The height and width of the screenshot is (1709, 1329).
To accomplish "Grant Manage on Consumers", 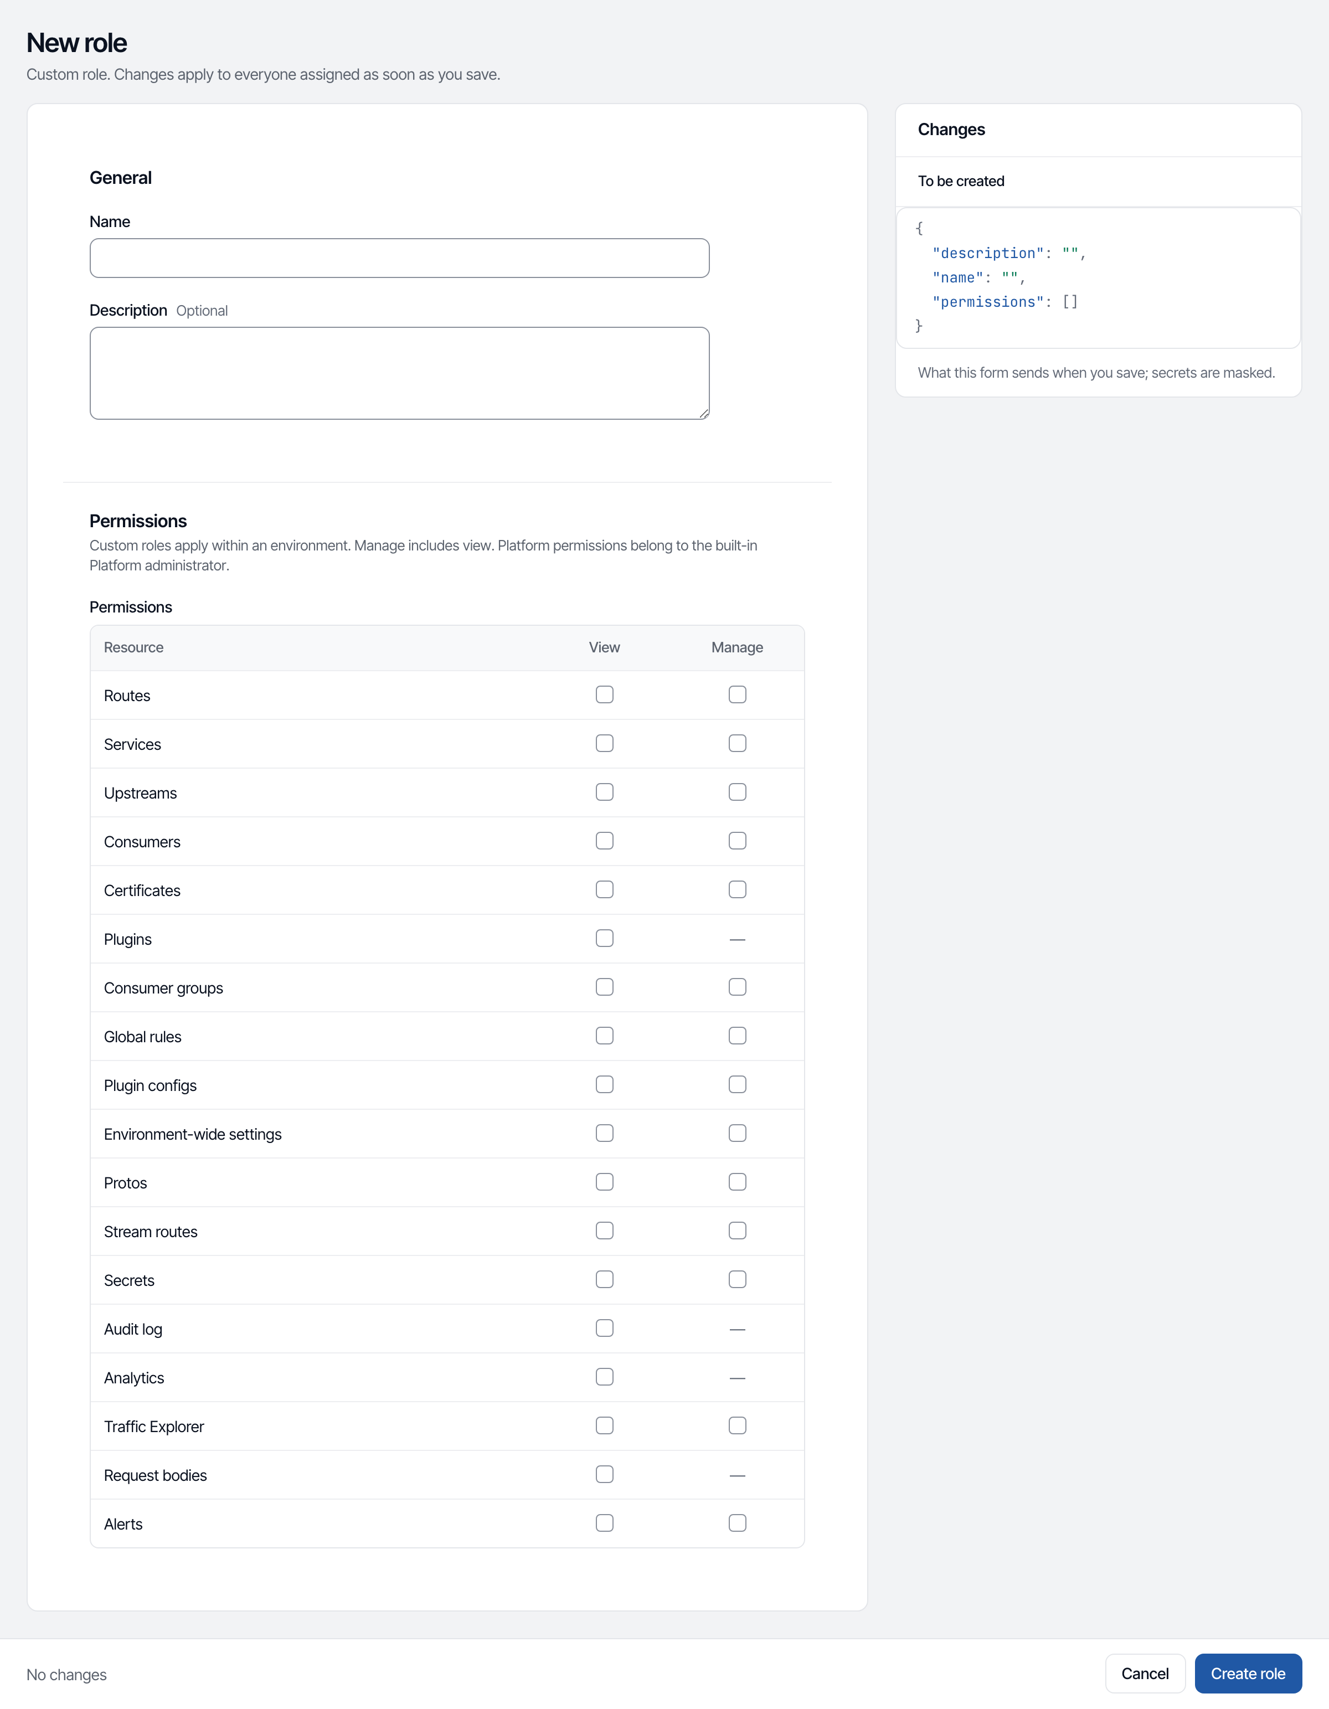I will pos(737,841).
